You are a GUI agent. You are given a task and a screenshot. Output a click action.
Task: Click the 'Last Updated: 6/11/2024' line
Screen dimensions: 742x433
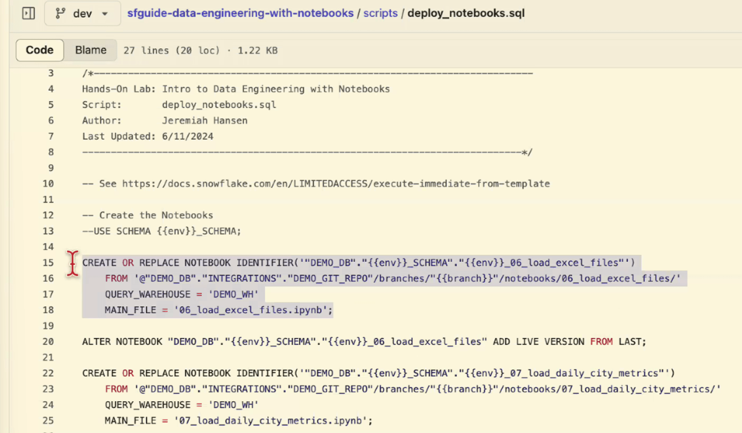[148, 136]
